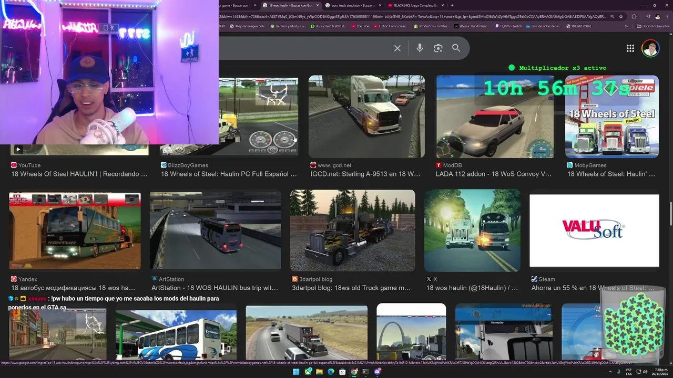This screenshot has height=378, width=673.
Task: Open the Google account profile picture
Action: [x=650, y=48]
